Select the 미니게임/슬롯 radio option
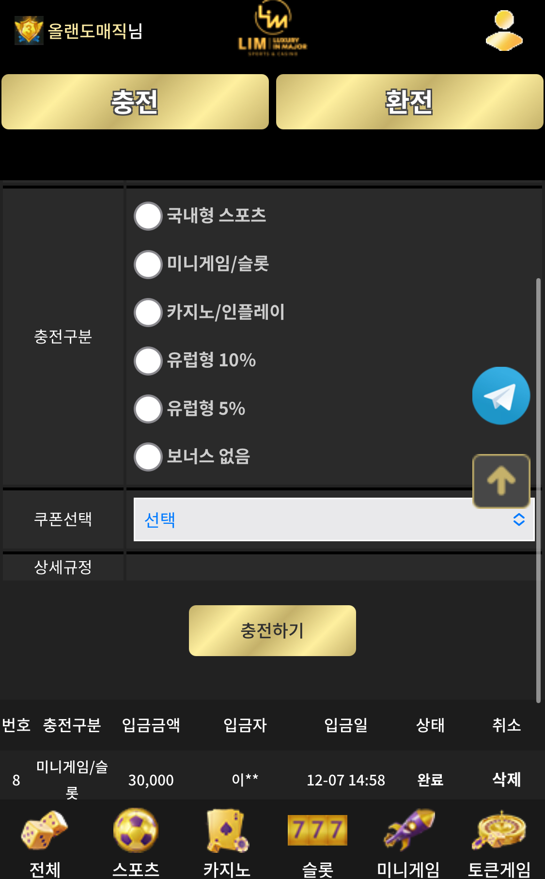The width and height of the screenshot is (545, 879). pyautogui.click(x=148, y=265)
